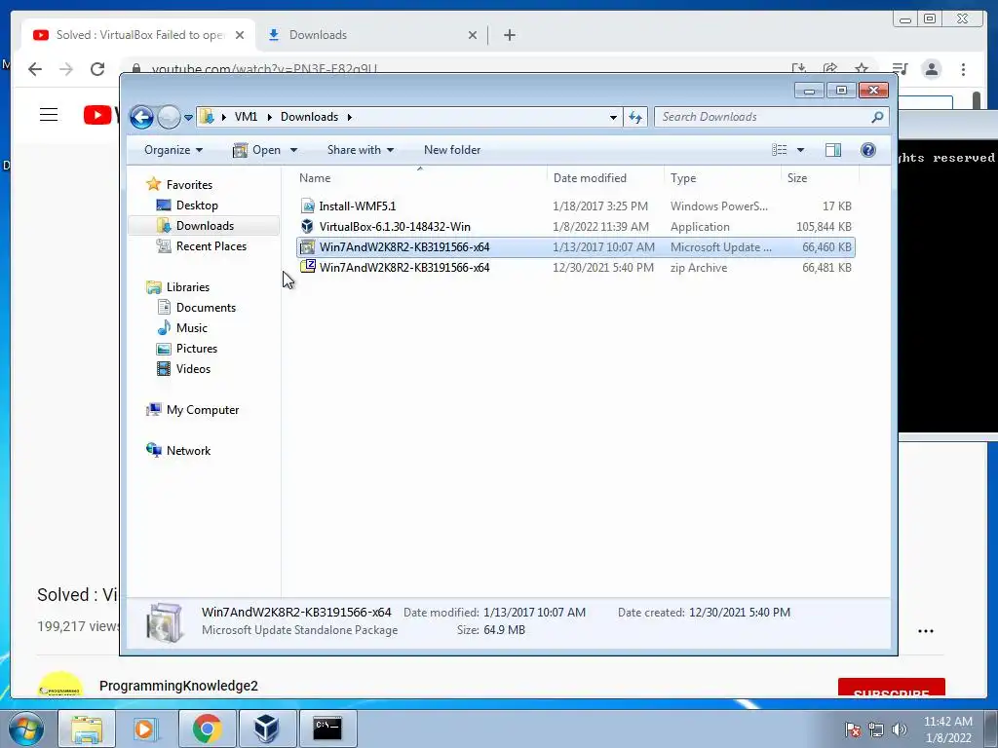This screenshot has height=748, width=998.
Task: Open Recent Places in navigation pane
Action: tap(202, 246)
